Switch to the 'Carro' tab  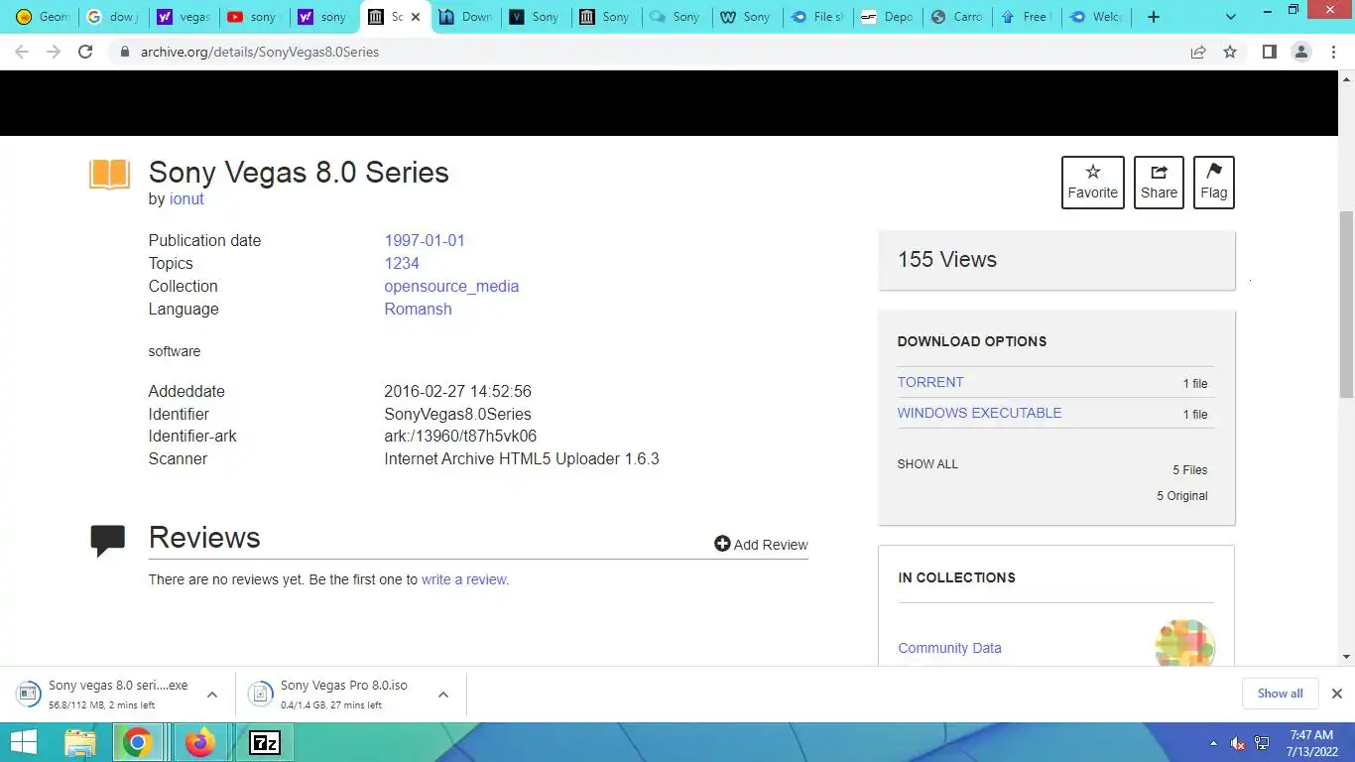(957, 17)
